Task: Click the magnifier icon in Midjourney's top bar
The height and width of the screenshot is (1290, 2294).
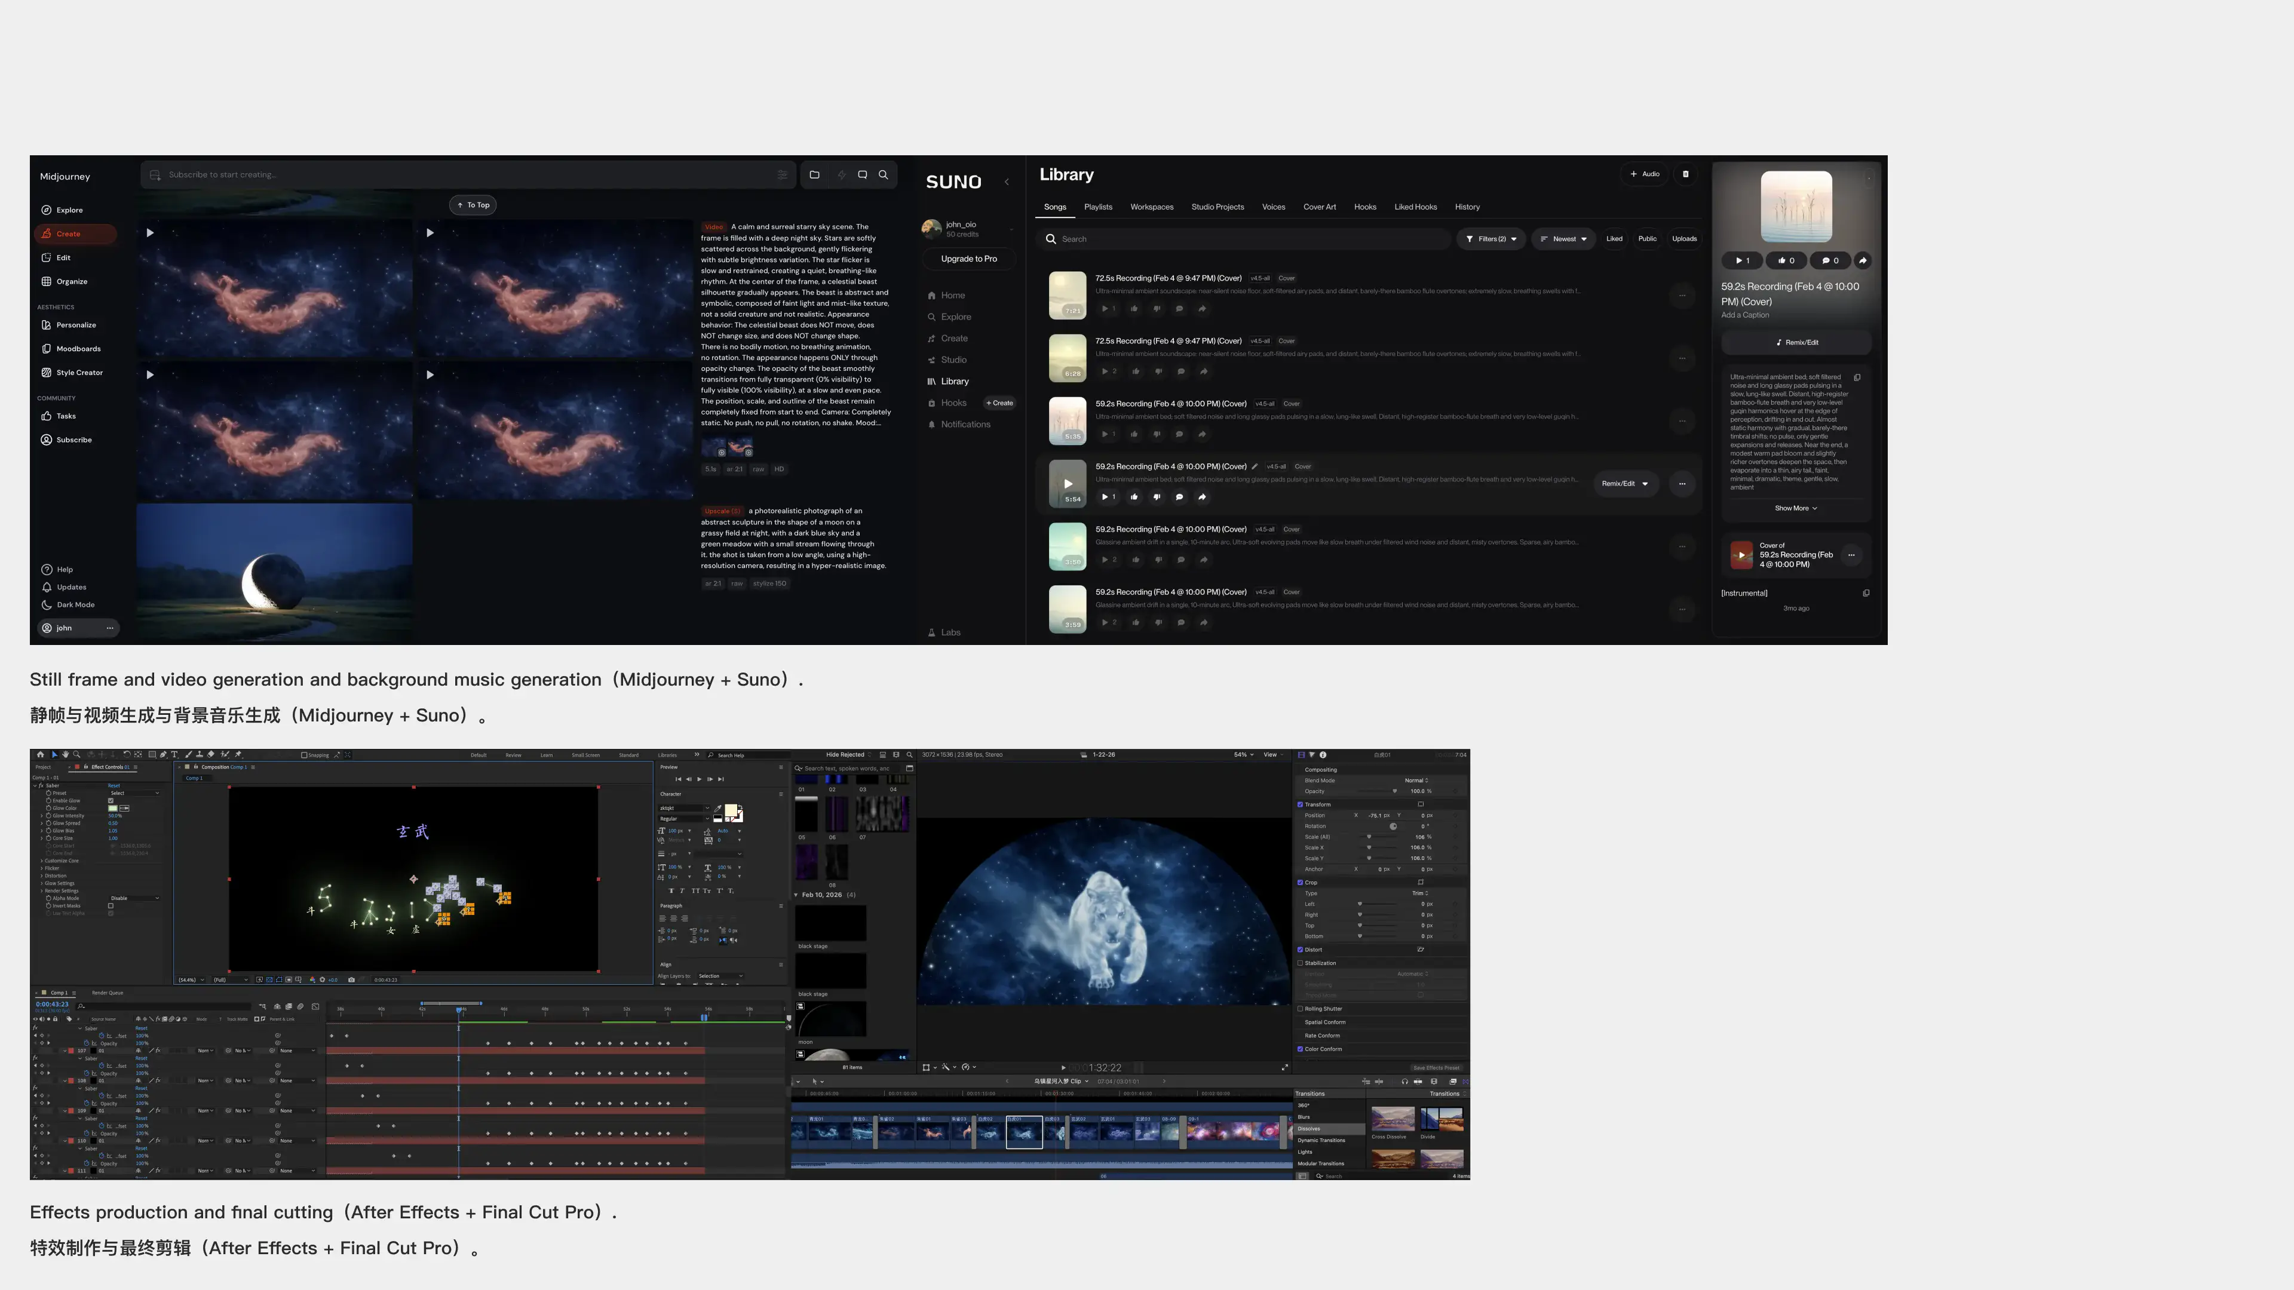Action: click(884, 174)
